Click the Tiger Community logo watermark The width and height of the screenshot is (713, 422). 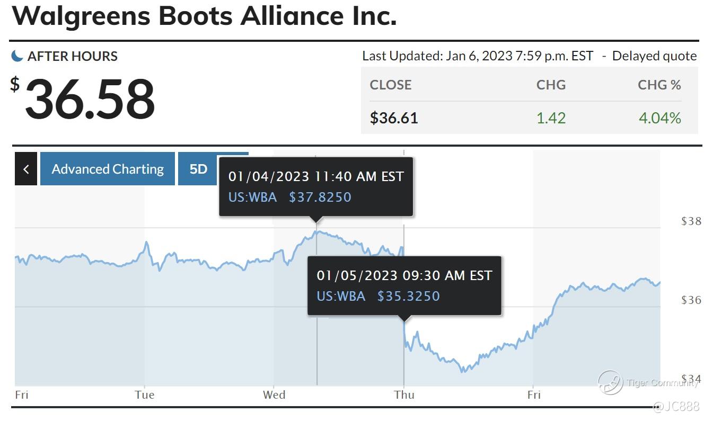(610, 382)
